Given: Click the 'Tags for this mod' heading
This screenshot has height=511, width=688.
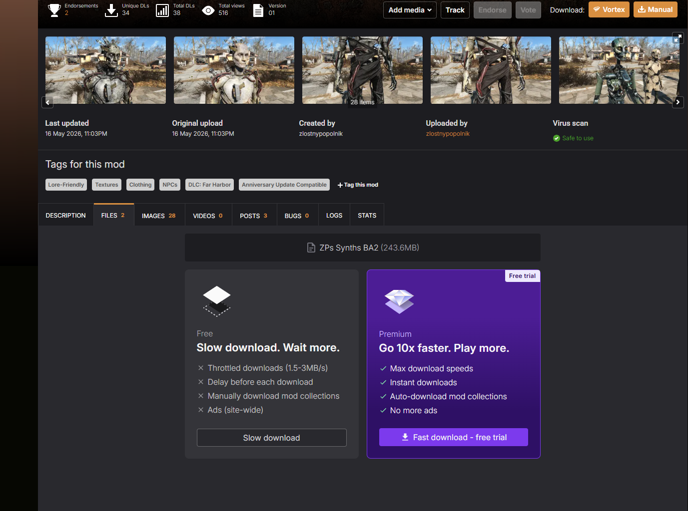Looking at the screenshot, I should click(x=85, y=164).
